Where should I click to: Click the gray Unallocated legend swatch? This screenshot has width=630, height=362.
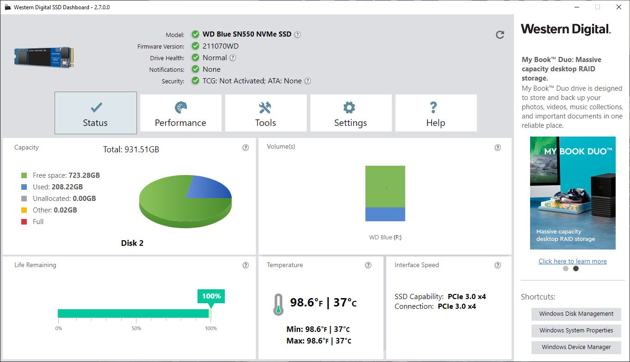(x=24, y=199)
